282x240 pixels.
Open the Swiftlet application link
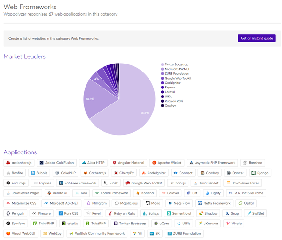(255, 213)
